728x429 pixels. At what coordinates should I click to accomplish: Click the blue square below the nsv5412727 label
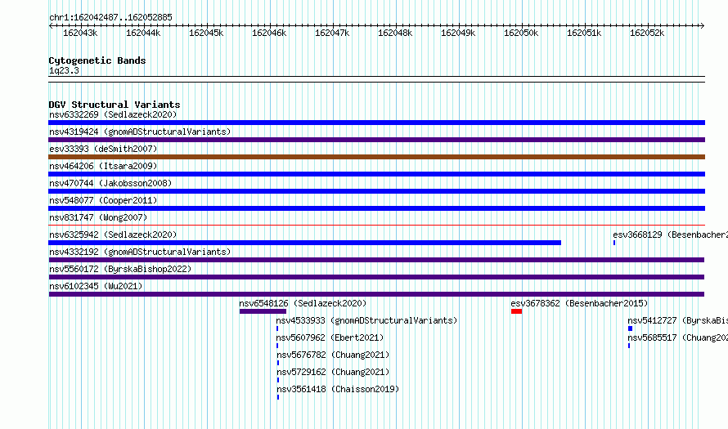pos(630,328)
